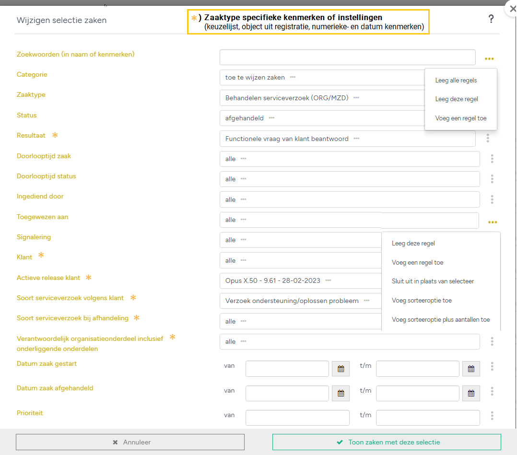Open options dots for Verantwoordelijk organisatieonderdeel row

point(492,341)
